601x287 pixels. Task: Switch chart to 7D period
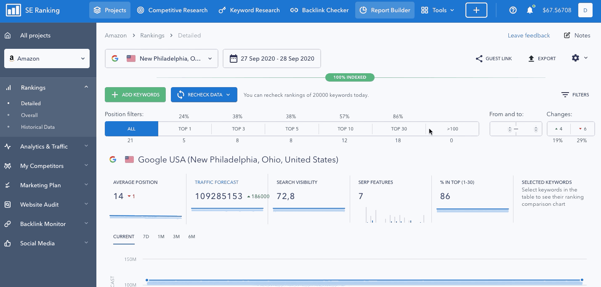(x=146, y=237)
